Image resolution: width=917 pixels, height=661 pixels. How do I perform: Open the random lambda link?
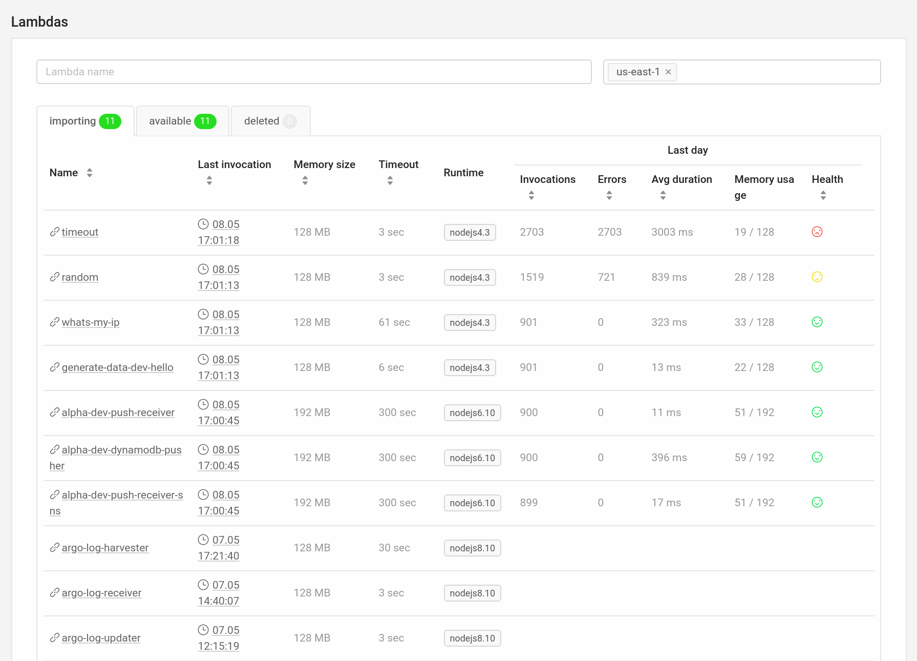(80, 277)
